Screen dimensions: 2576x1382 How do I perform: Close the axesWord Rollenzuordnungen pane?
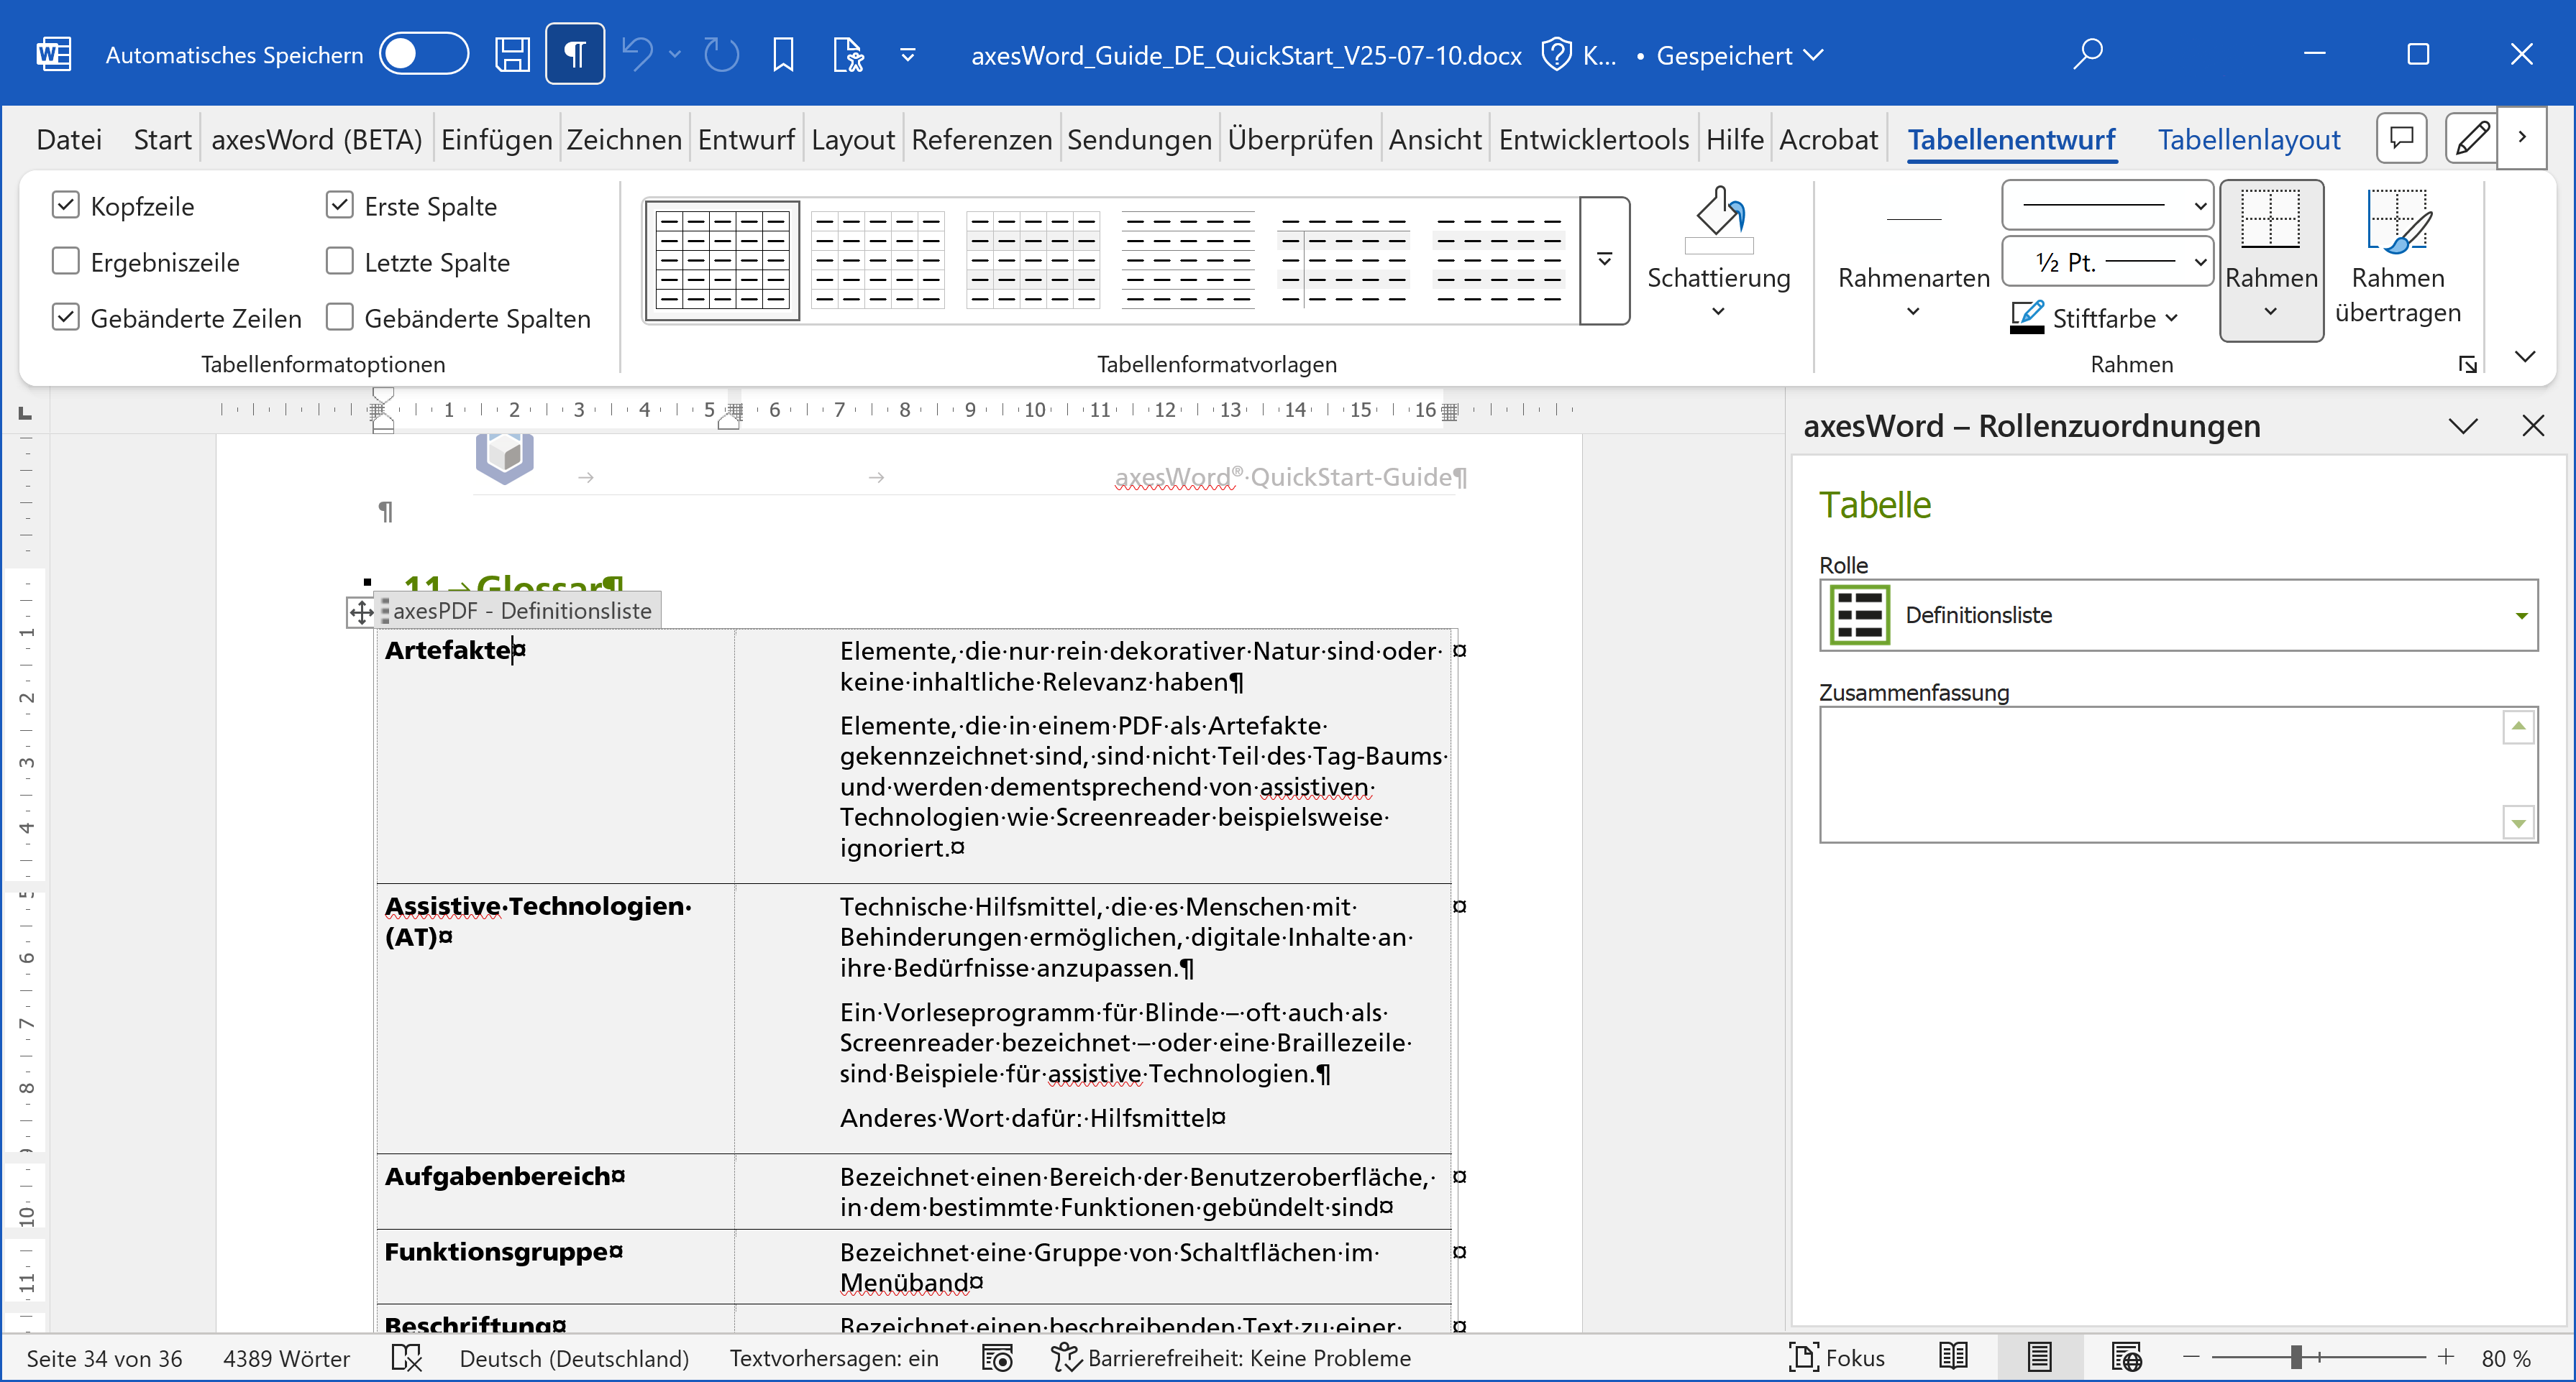2532,427
